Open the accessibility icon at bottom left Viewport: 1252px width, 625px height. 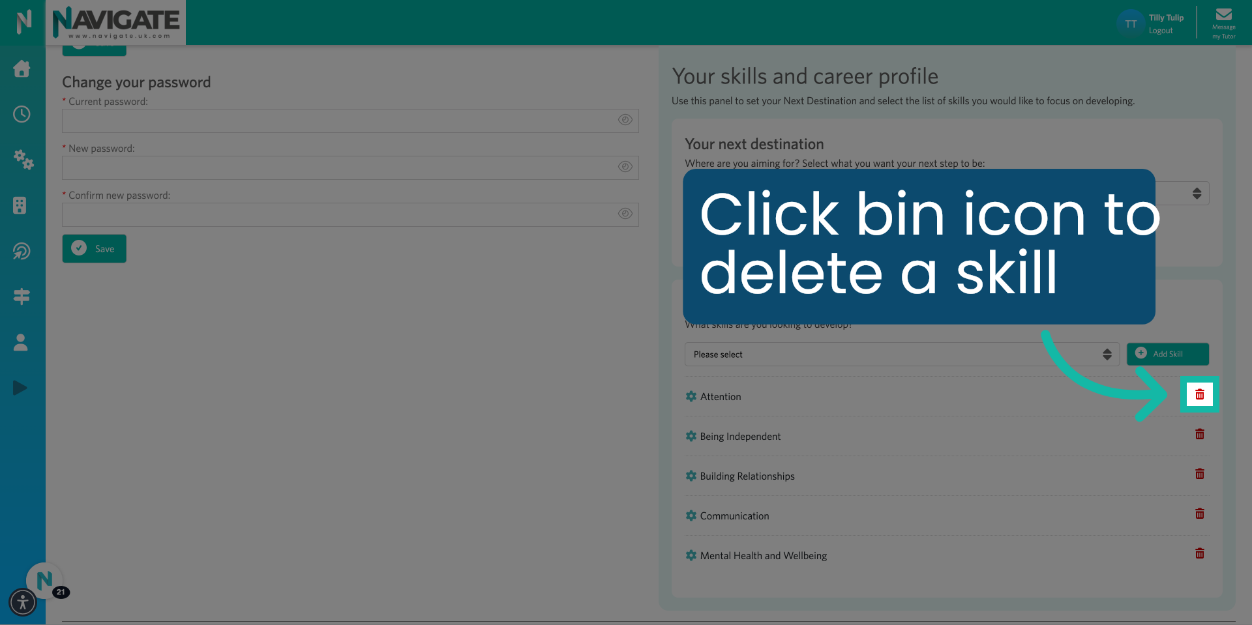point(23,602)
